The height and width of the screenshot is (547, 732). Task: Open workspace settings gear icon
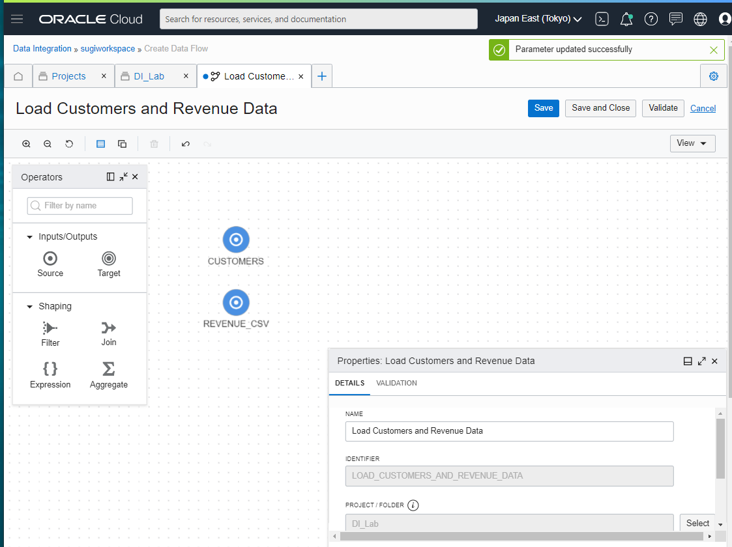click(713, 76)
